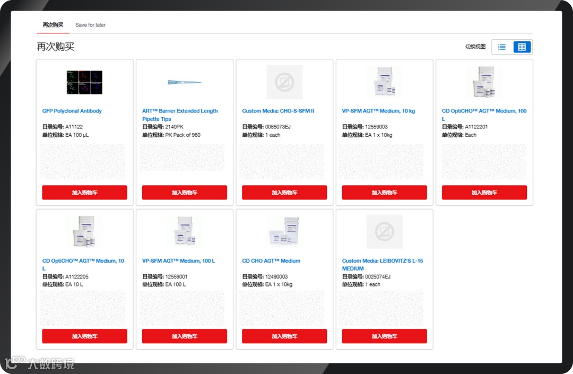573x374 pixels.
Task: Add Custom Media CHO-S-SFM II to cart
Action: tap(284, 193)
